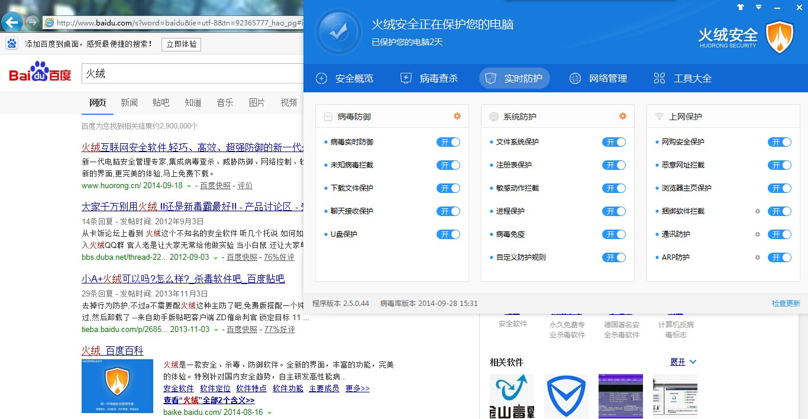Screen dimensions: 808x419
Task: Open 软件功能 Baike sub-link
Action: (288, 389)
